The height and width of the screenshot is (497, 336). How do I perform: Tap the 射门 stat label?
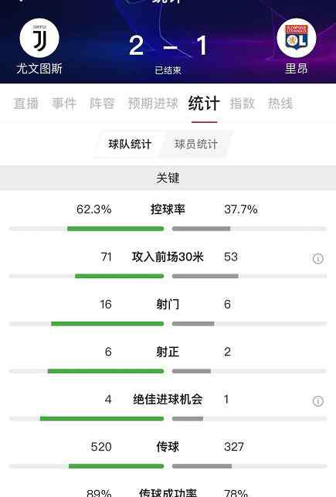pyautogui.click(x=168, y=305)
